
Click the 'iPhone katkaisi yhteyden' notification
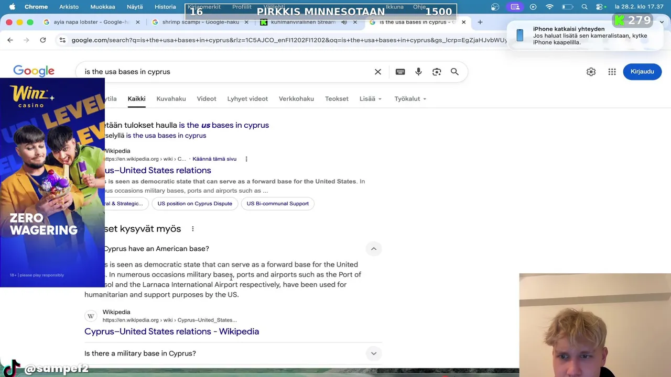585,36
